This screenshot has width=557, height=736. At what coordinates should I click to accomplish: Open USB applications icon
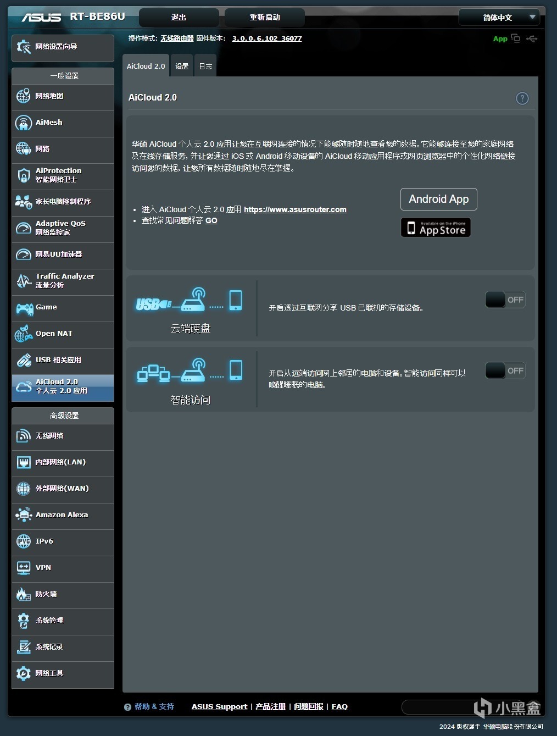(x=23, y=359)
